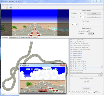Switch to the Palette bottom tab
The height and width of the screenshot is (96, 104).
(97, 92)
